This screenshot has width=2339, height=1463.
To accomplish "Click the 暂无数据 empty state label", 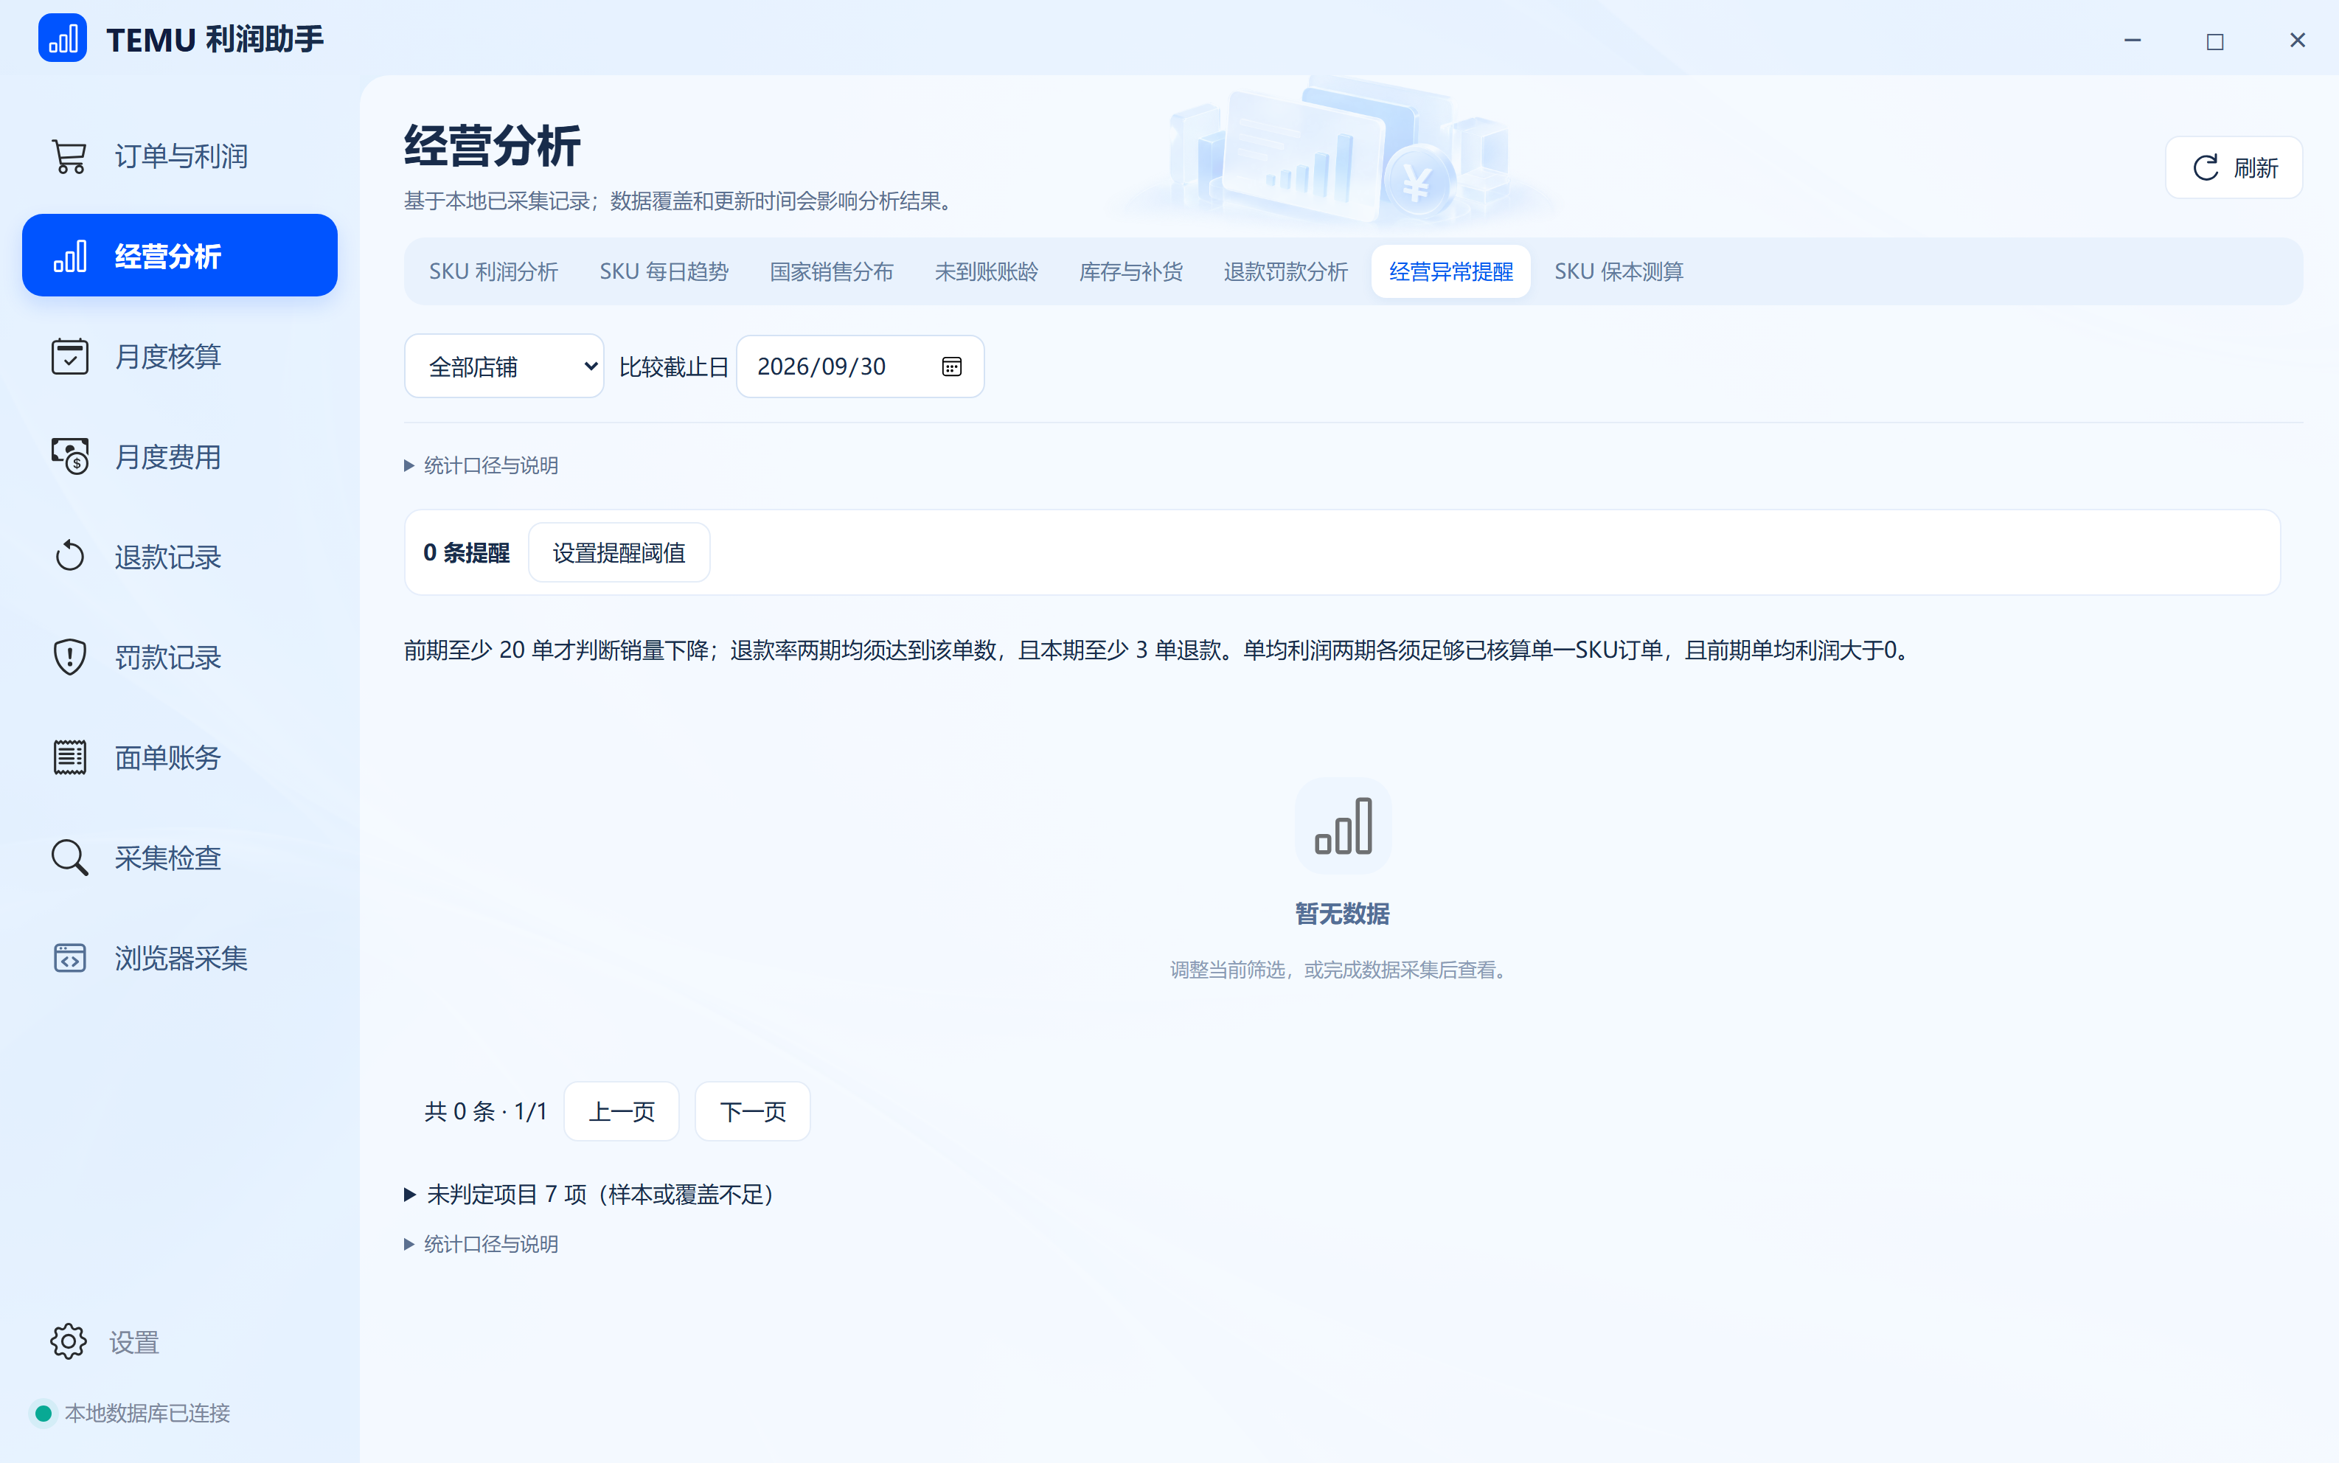I will (1343, 914).
